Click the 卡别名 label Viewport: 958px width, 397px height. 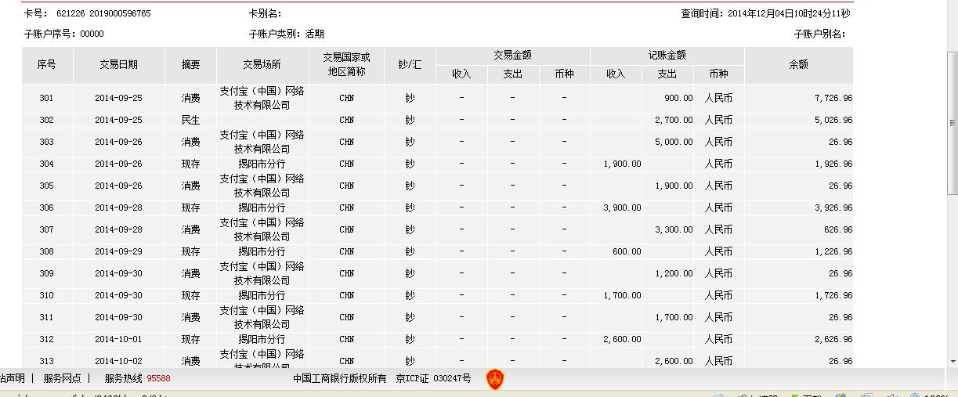click(265, 14)
